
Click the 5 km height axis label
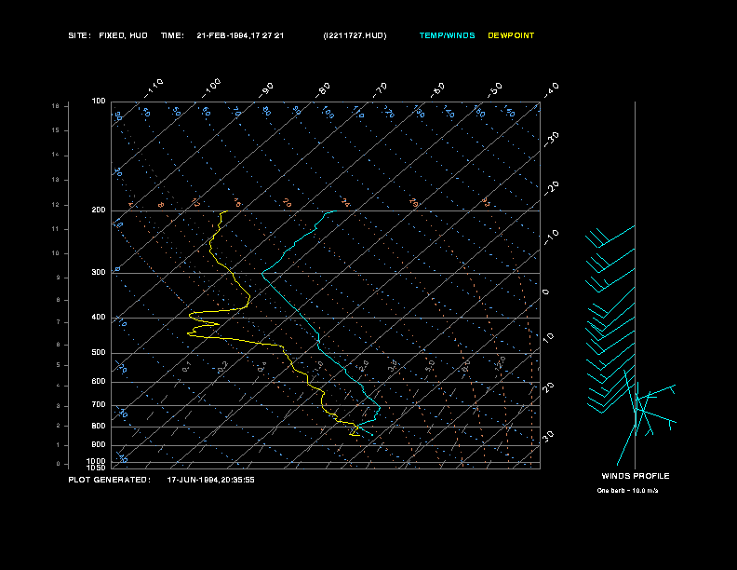(59, 365)
